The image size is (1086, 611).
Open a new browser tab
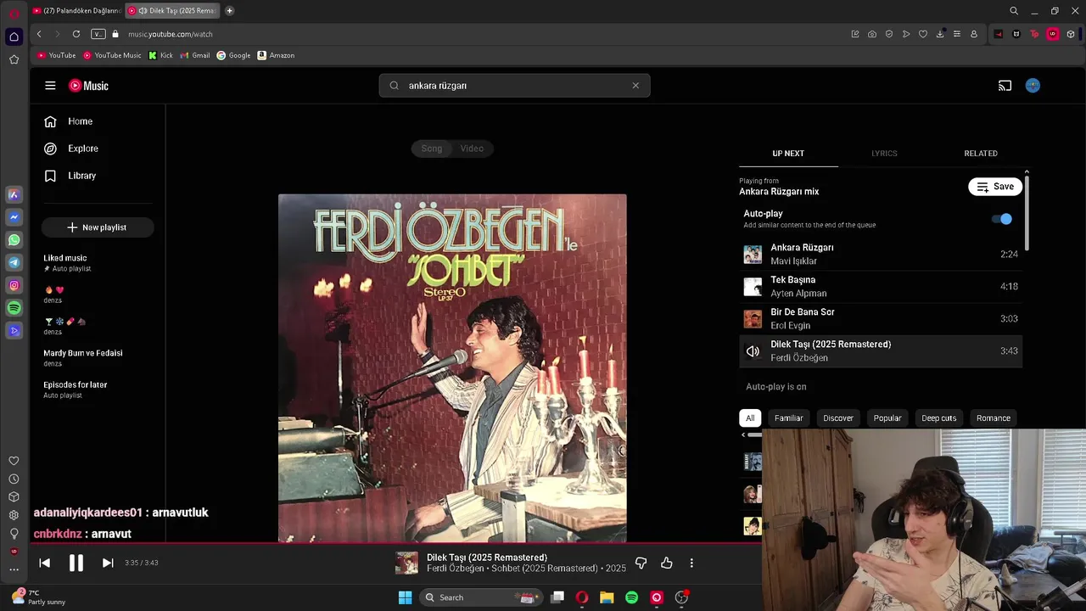[229, 11]
